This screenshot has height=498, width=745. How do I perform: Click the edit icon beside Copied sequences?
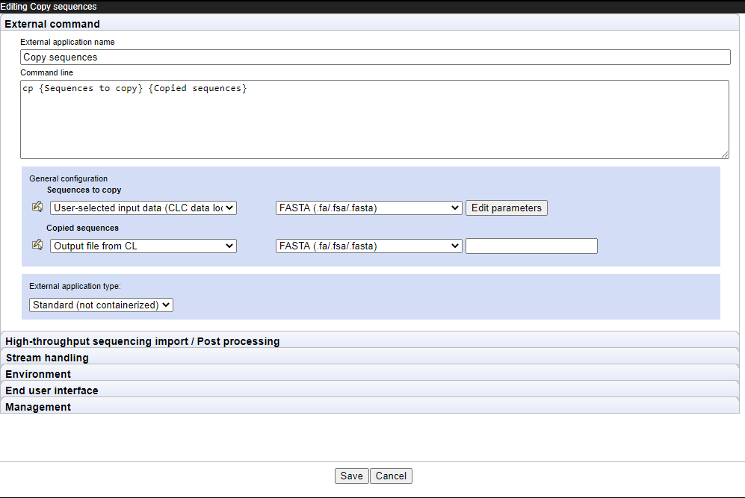pyautogui.click(x=37, y=245)
